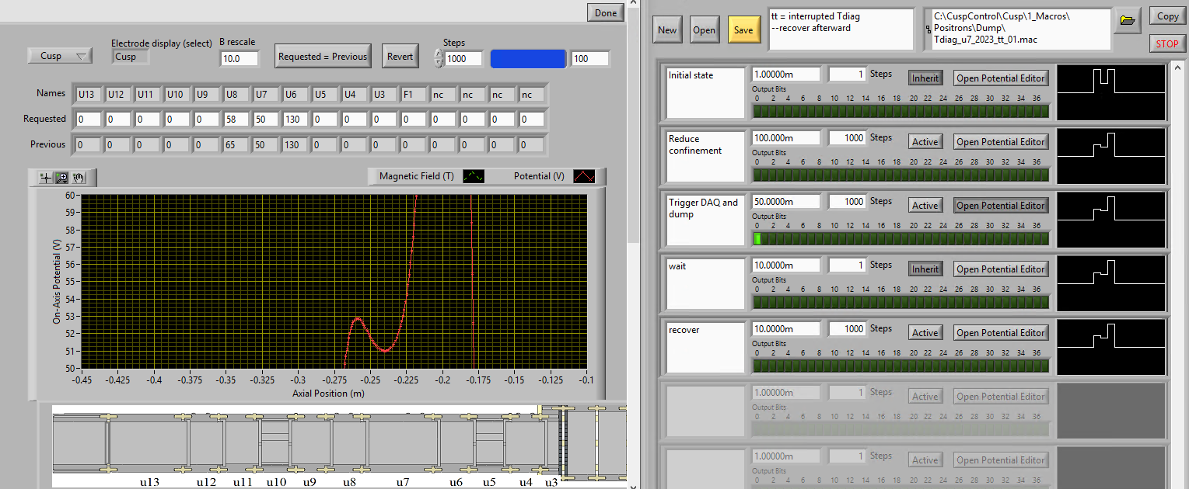Toggle the Active button for Reduce confinement
This screenshot has width=1189, height=489.
(x=925, y=142)
